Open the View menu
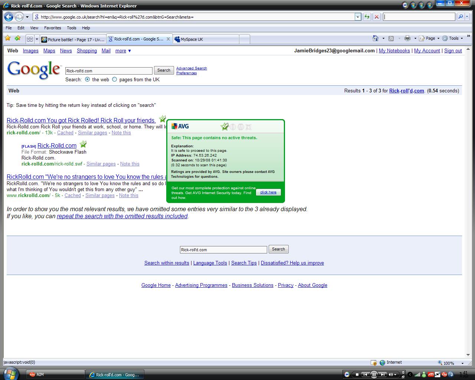 [x=34, y=28]
